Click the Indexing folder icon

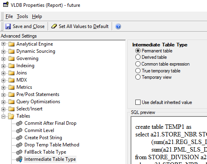pos(12,66)
